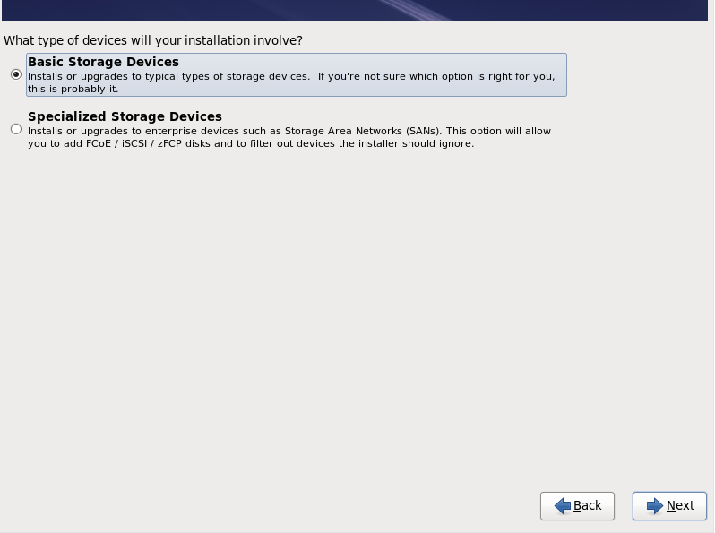Click the description mentioning Storage Area Networks
Screen dimensions: 715x533
click(x=289, y=137)
